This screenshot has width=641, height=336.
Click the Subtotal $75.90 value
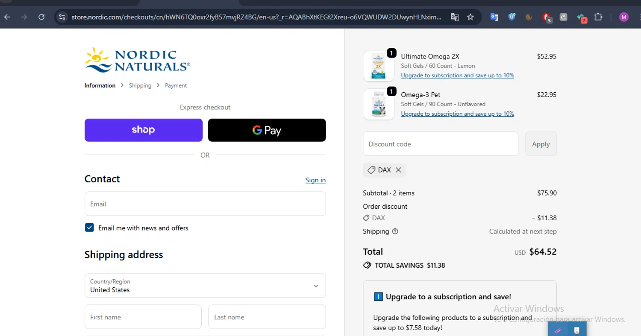coord(547,193)
